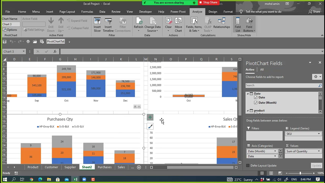Switch to Page Layout view in status bar

point(271,173)
